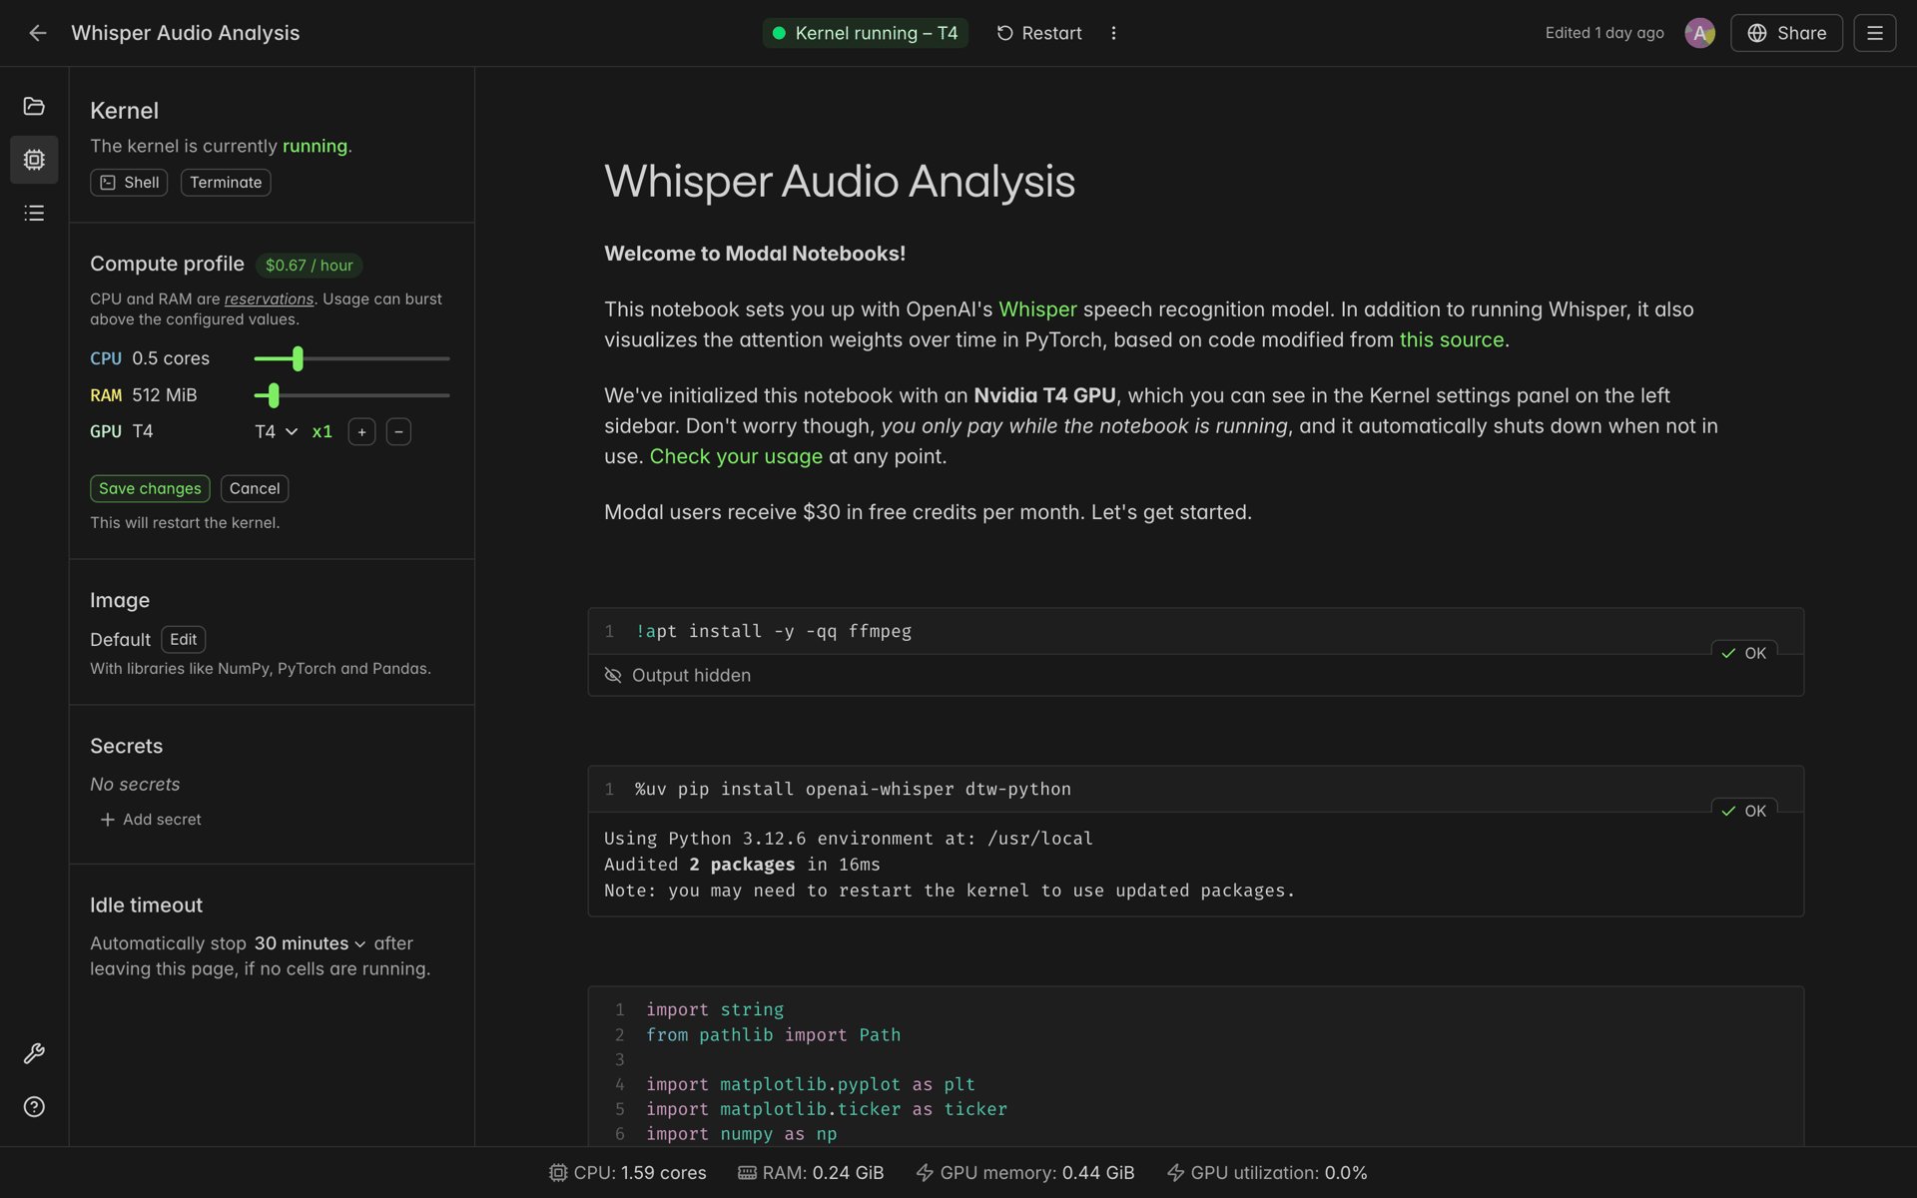Decrease GPU count with minus button
1917x1198 pixels.
tap(398, 431)
